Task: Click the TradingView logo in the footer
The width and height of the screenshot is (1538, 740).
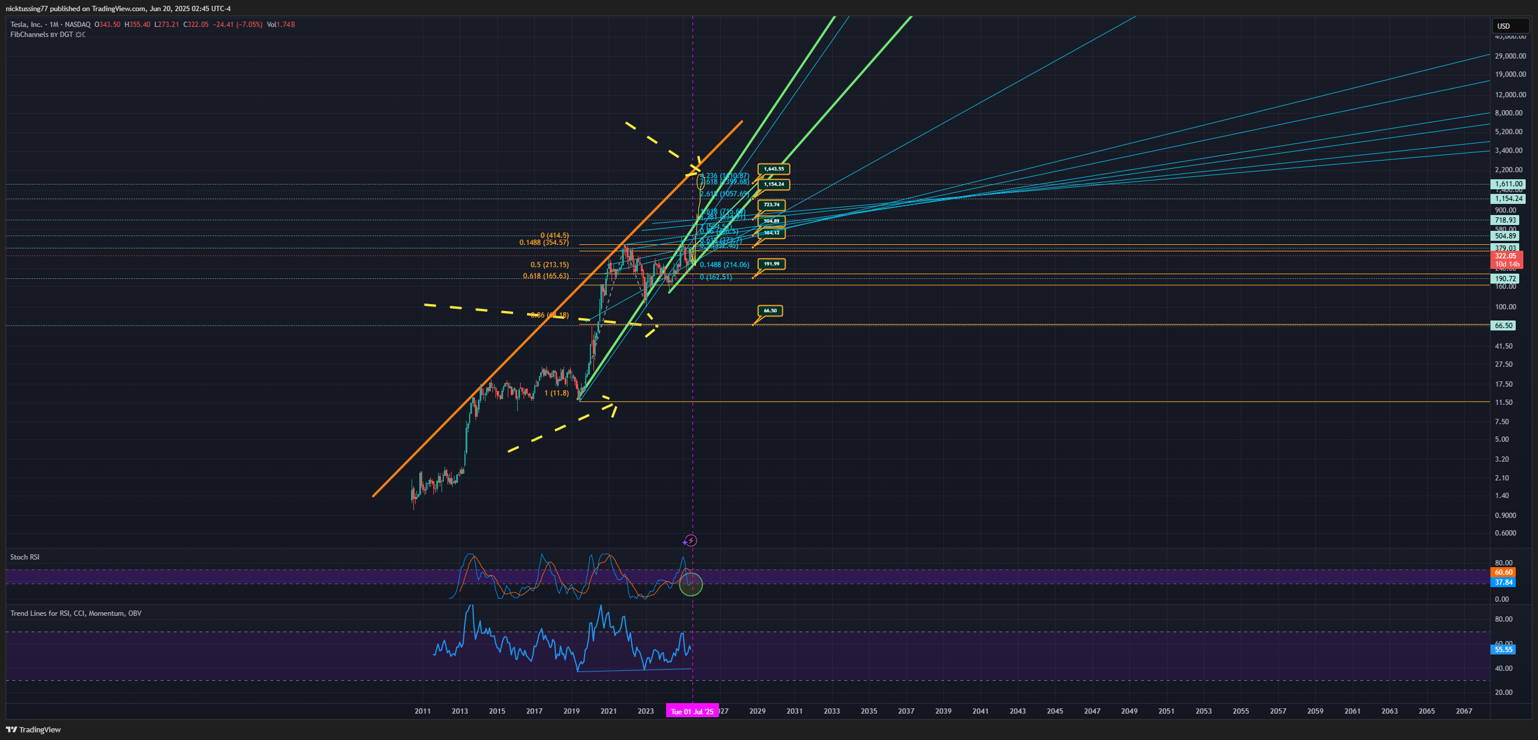Action: coord(33,729)
